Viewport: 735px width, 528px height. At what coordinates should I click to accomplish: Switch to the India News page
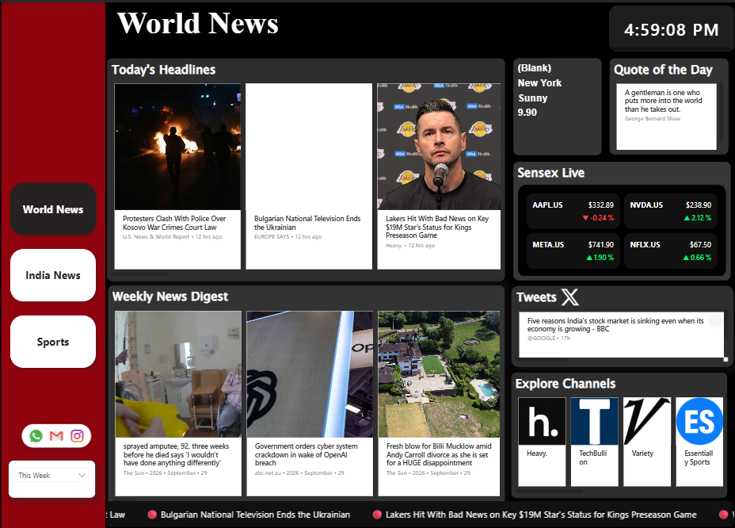pos(53,275)
